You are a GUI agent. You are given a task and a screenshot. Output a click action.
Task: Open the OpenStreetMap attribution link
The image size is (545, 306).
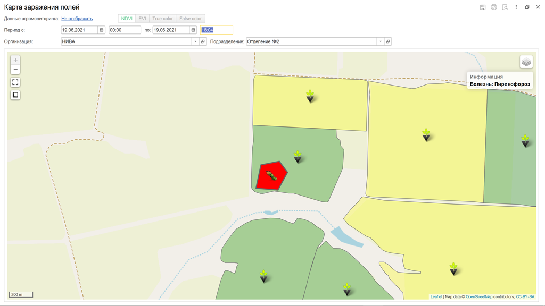tap(479, 297)
